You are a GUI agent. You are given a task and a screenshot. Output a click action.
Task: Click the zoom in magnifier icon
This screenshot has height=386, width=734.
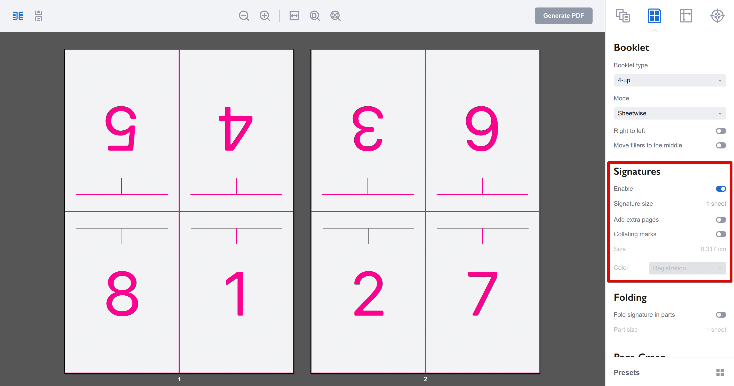(265, 16)
